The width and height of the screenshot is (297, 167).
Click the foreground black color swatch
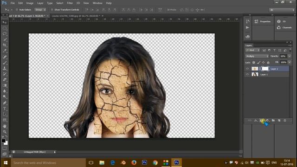click(x=3, y=141)
